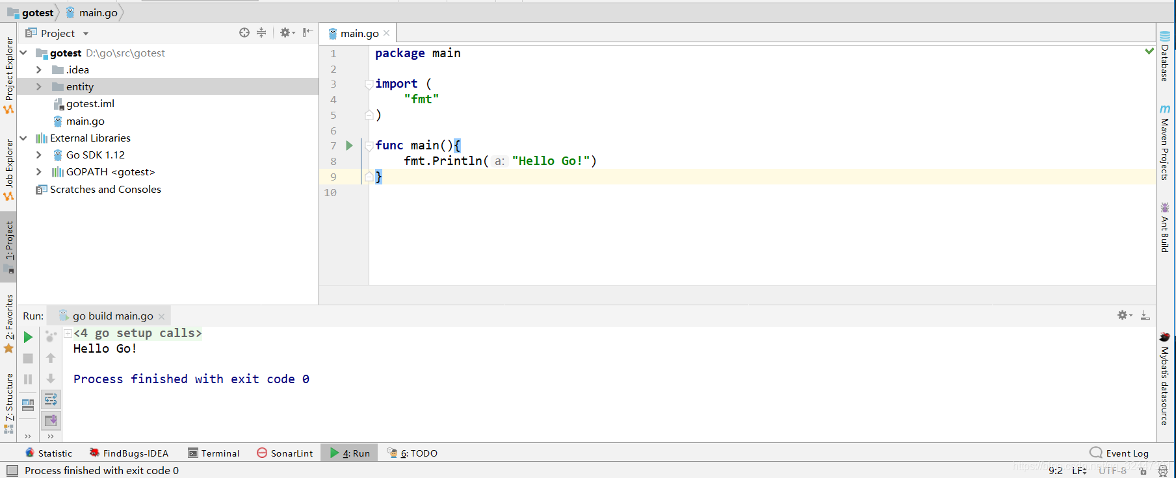Toggle scroll to end of console
The width and height of the screenshot is (1176, 478).
(x=51, y=420)
